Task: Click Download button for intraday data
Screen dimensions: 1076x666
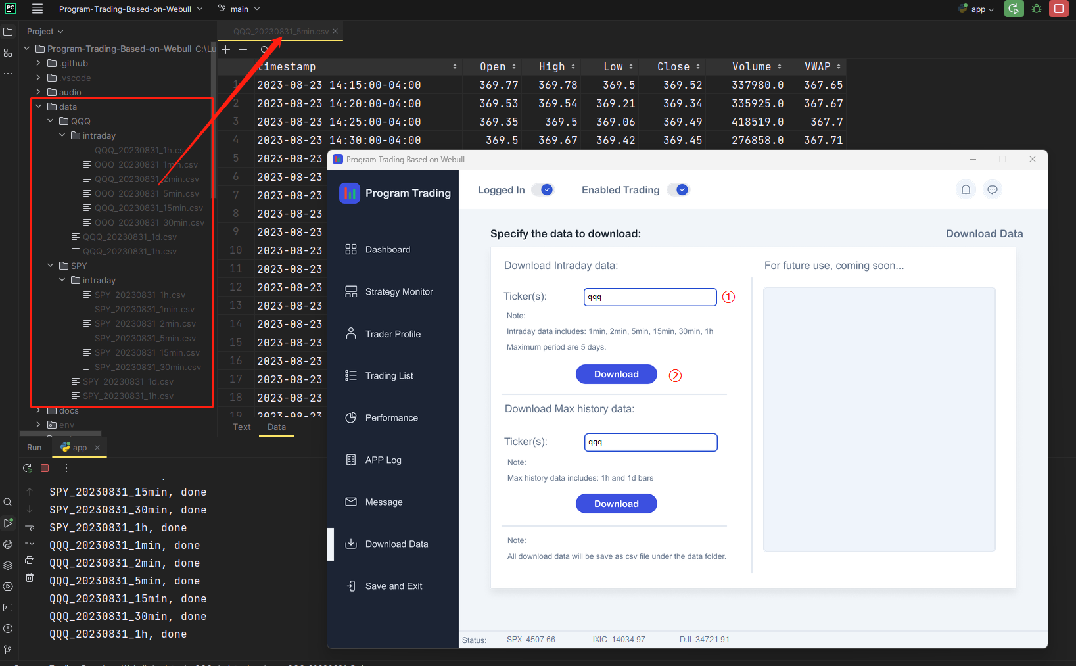Action: [617, 374]
